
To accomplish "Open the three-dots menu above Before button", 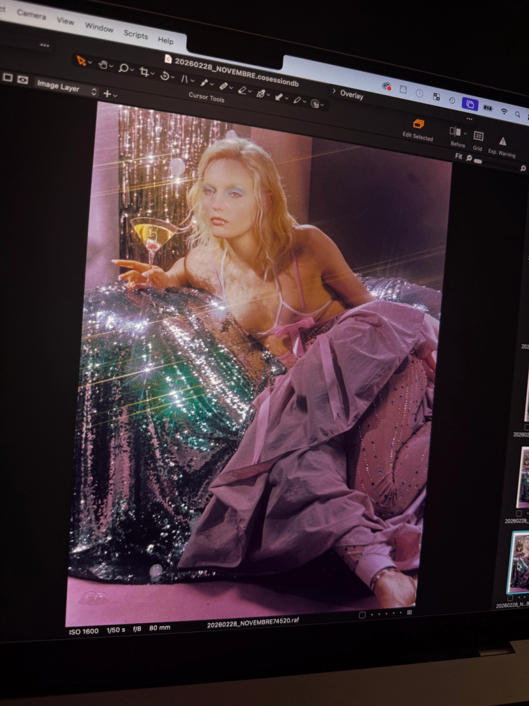I will (x=469, y=118).
